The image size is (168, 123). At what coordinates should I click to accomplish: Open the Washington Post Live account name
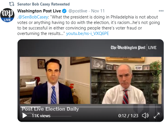tap(39, 11)
